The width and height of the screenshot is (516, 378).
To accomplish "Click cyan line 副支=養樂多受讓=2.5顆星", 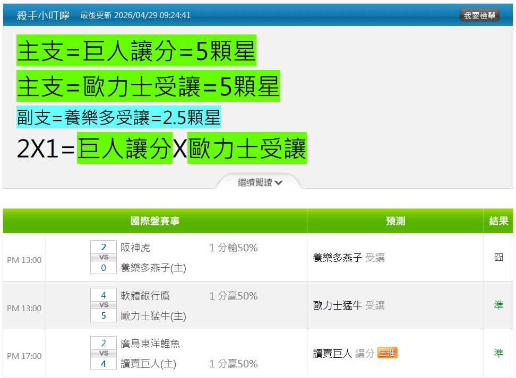I will coord(119,117).
